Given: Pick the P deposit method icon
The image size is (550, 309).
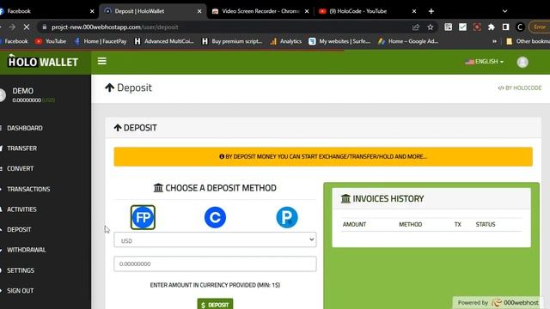Looking at the screenshot, I should point(287,217).
